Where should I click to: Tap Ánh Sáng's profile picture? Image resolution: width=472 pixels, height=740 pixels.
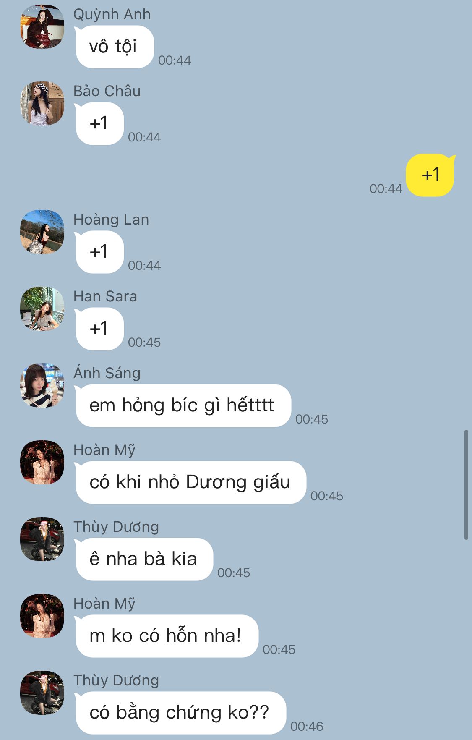coord(42,385)
